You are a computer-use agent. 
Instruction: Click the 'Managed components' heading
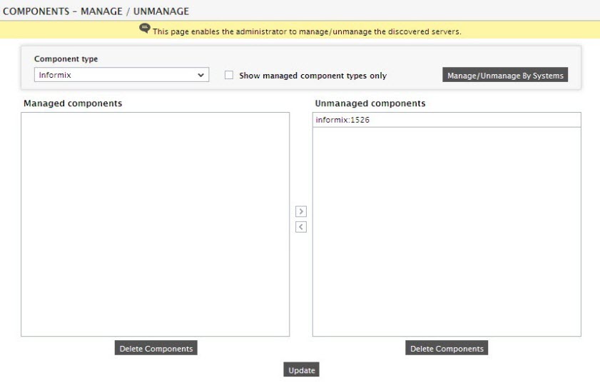pyautogui.click(x=73, y=103)
